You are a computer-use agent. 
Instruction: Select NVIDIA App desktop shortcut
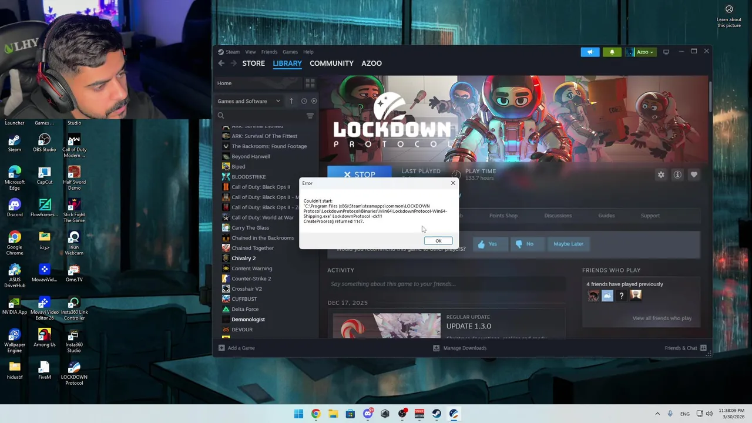pos(15,305)
